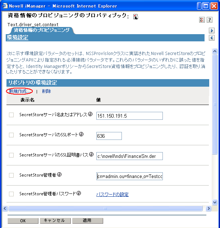220x228 pixels.
Task: Close the Novell iManager window
Action: tap(214, 6)
